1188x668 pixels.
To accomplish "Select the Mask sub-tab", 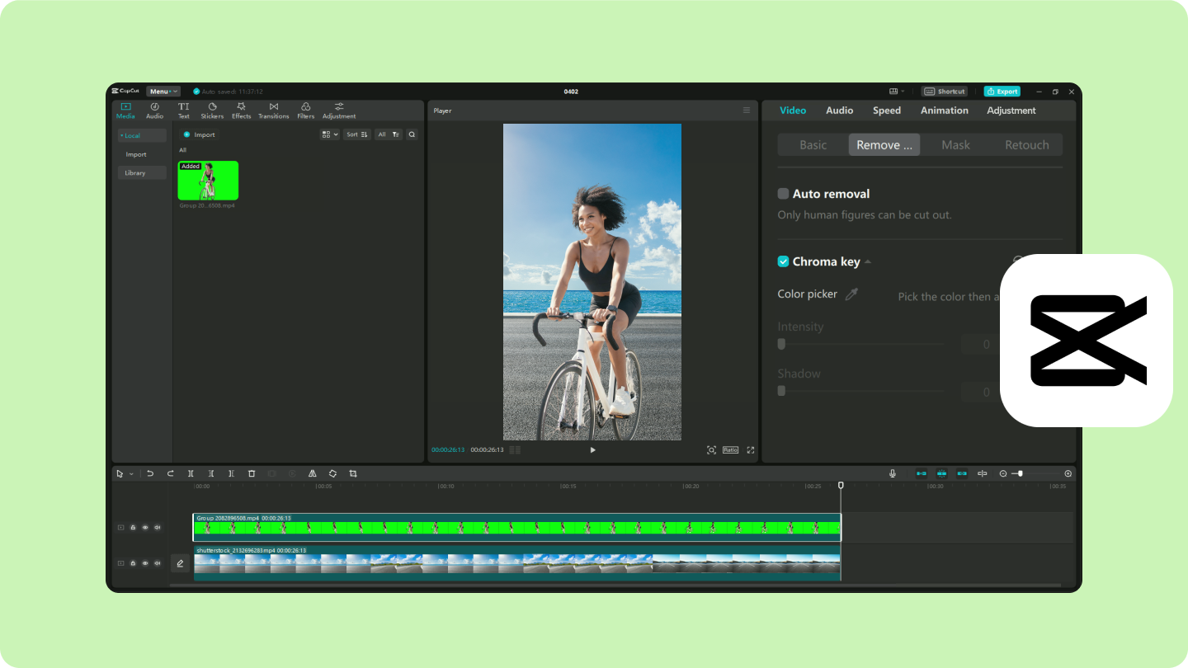I will coord(955,145).
